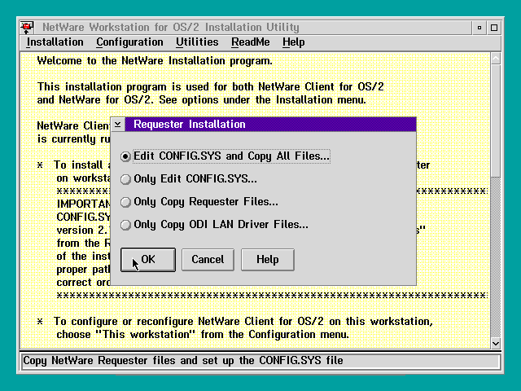Open the main window's system menu icon
The height and width of the screenshot is (391, 521).
click(x=27, y=27)
